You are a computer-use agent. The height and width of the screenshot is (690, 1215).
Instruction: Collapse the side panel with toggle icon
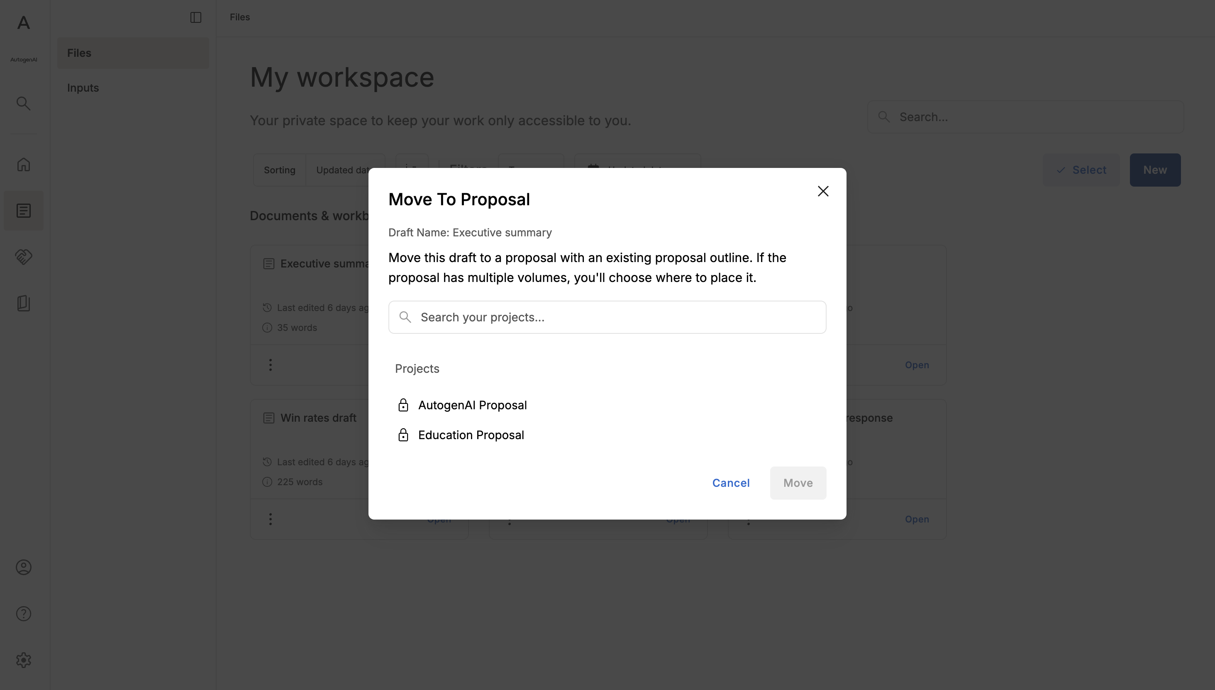click(x=196, y=17)
